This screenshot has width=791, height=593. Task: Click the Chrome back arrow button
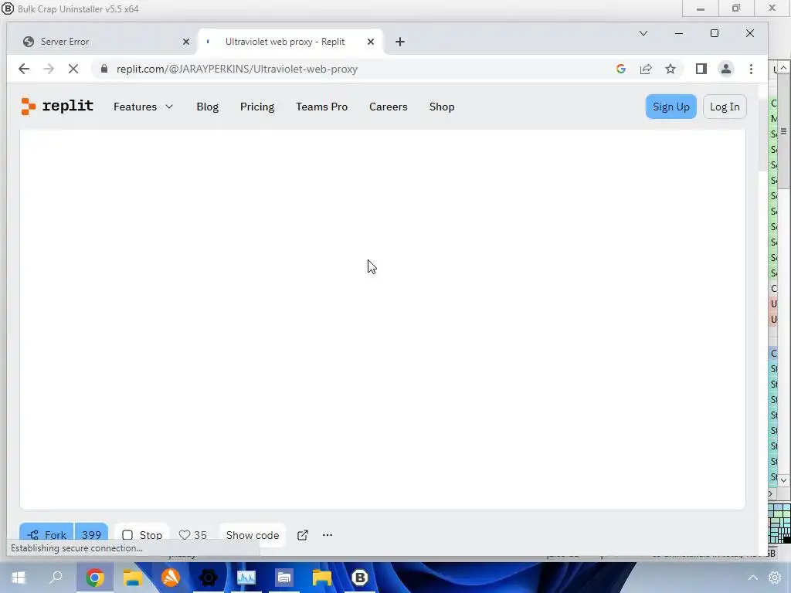click(x=24, y=69)
